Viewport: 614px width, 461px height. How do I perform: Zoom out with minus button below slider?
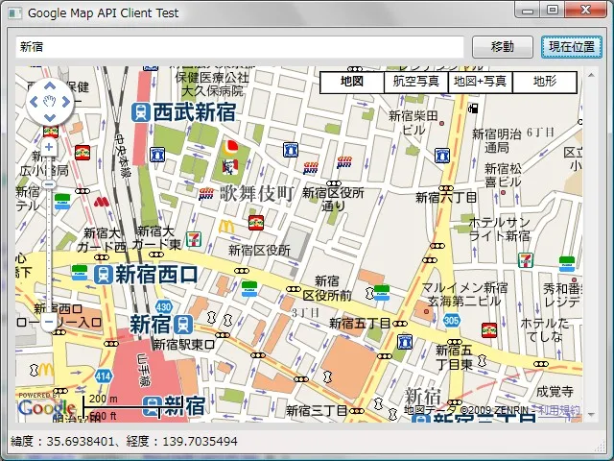tap(49, 322)
